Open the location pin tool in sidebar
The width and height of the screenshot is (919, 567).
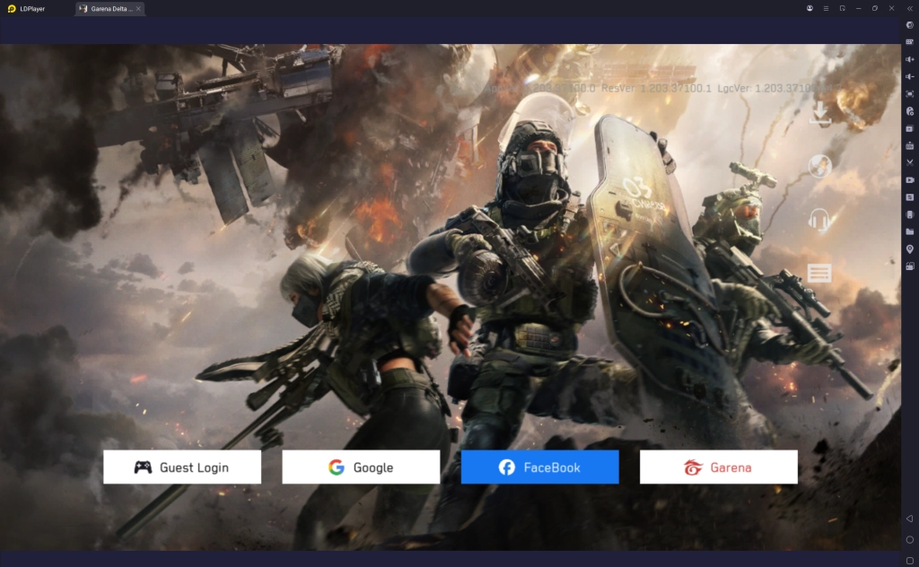tap(909, 249)
